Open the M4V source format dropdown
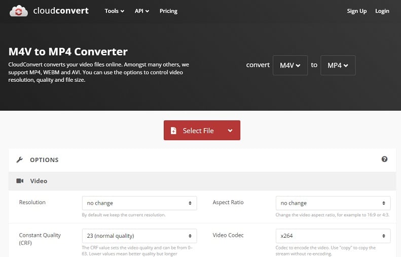The height and width of the screenshot is (257, 401). coord(290,66)
